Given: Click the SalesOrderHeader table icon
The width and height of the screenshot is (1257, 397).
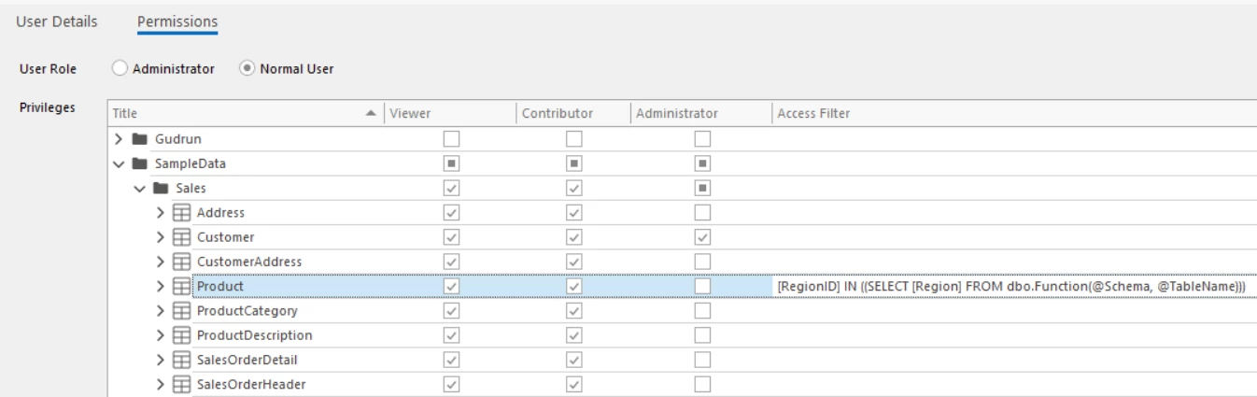Looking at the screenshot, I should click(181, 383).
